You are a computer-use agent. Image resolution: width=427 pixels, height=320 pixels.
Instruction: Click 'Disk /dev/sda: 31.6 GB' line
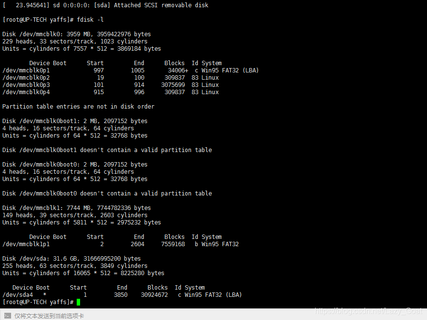click(x=71, y=258)
